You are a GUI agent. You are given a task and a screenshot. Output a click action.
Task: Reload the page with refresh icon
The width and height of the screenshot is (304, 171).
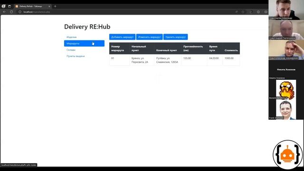pos(11,12)
